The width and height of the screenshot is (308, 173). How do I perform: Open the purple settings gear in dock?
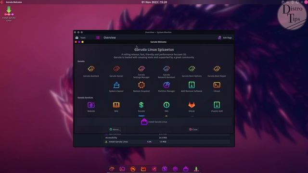pyautogui.click(x=175, y=169)
